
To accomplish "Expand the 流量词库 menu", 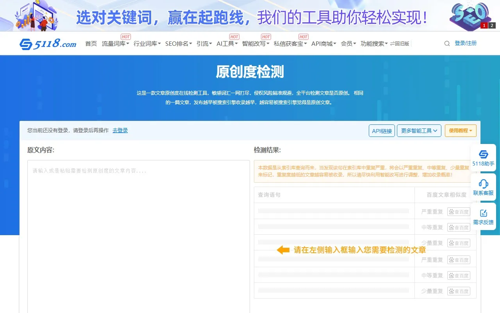I will tap(115, 43).
